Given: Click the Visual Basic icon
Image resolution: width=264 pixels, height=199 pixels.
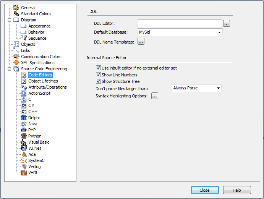Looking at the screenshot, I should tap(24, 142).
